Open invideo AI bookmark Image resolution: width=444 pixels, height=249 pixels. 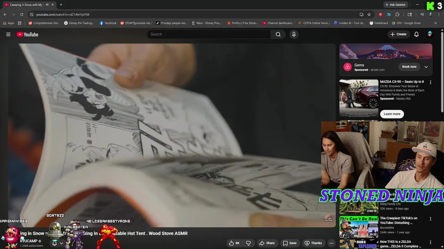coord(349,23)
